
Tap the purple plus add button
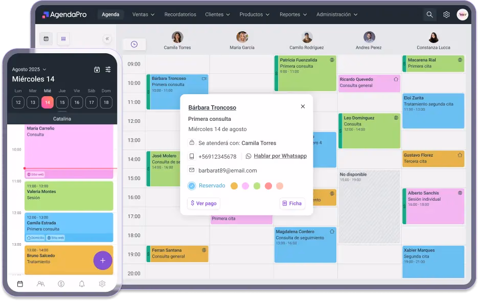tap(102, 261)
